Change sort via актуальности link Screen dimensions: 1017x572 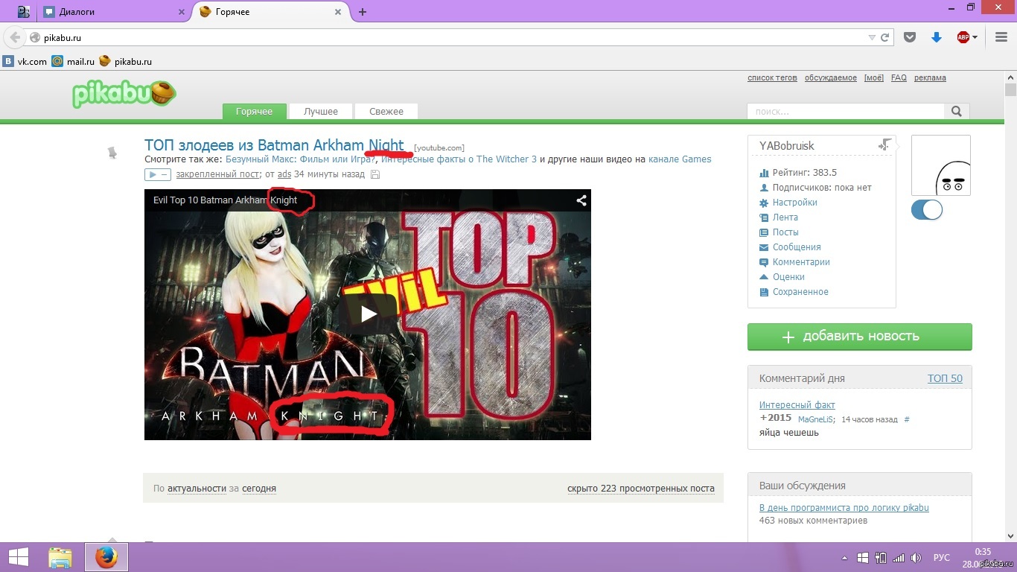pos(197,489)
